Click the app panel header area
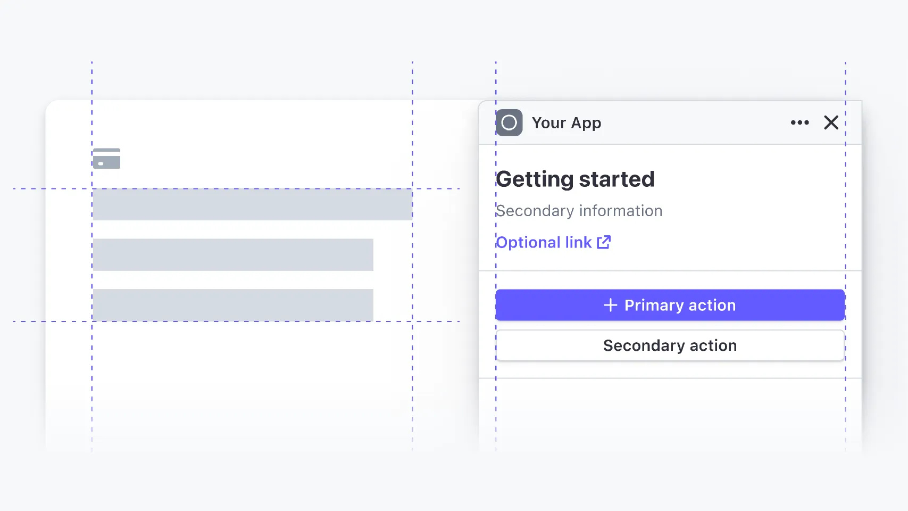The height and width of the screenshot is (511, 908). (x=670, y=122)
